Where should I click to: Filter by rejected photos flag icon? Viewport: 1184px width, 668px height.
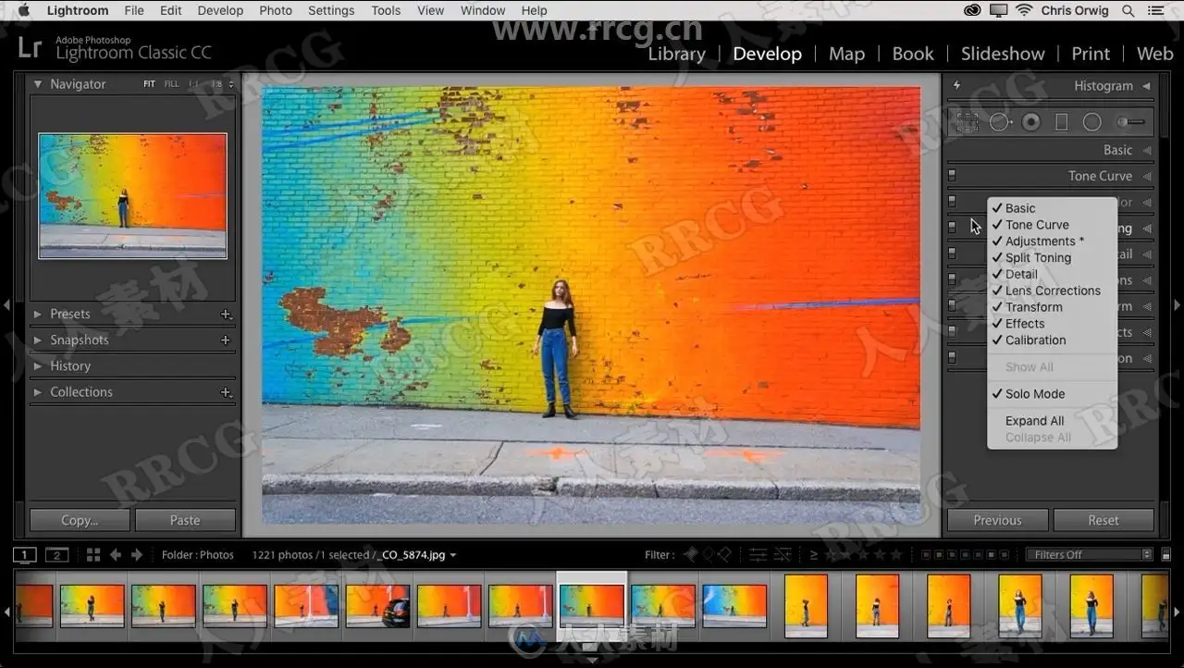click(724, 555)
